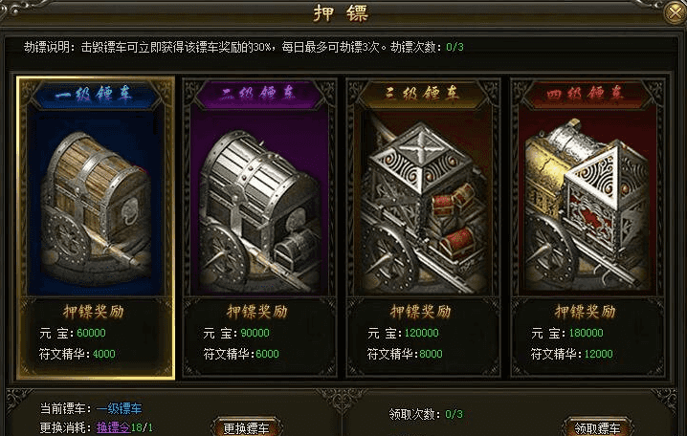
Task: Click the 二级镖车 purple title banner
Action: pos(259,94)
